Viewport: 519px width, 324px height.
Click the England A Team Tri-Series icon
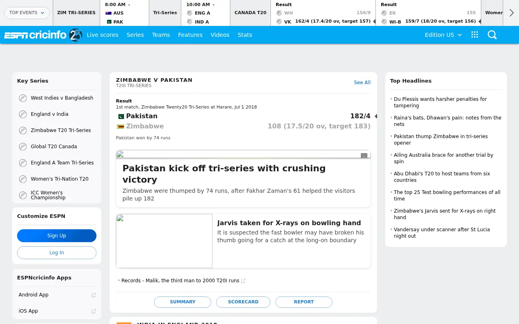pos(23,163)
